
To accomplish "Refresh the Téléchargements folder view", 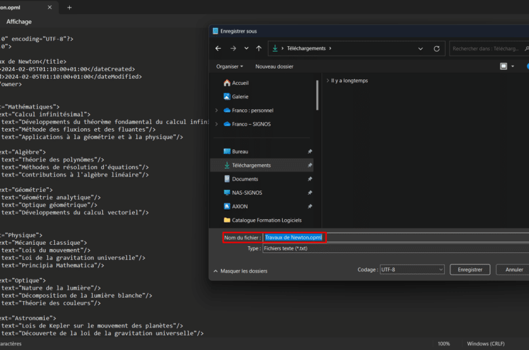I will (437, 49).
